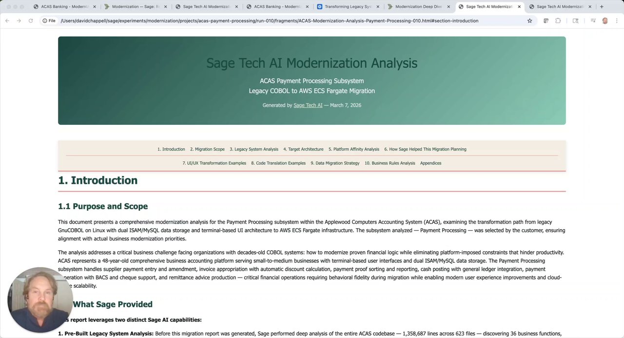
Task: Switch to the Modernization — Sage tab
Action: tap(135, 7)
